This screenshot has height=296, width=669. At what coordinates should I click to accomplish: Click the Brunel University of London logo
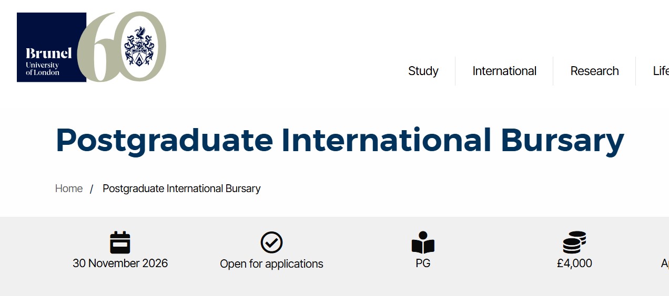pos(52,47)
